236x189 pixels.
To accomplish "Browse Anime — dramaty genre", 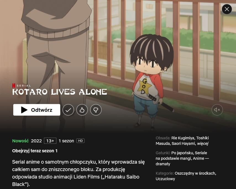I will 182,161.
